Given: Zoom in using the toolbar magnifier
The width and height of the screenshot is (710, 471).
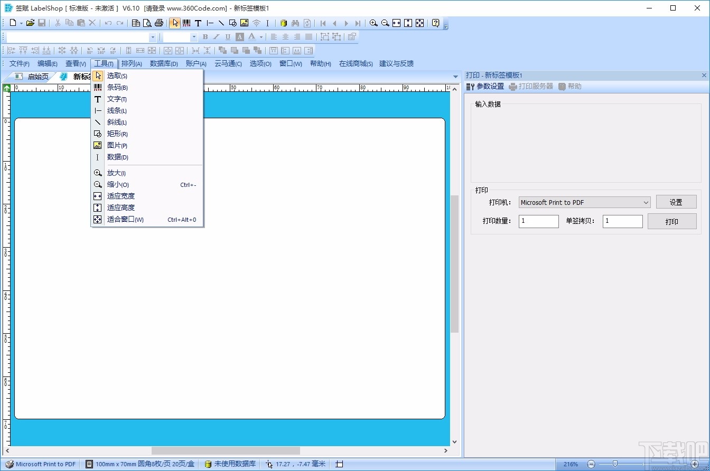Looking at the screenshot, I should point(373,23).
